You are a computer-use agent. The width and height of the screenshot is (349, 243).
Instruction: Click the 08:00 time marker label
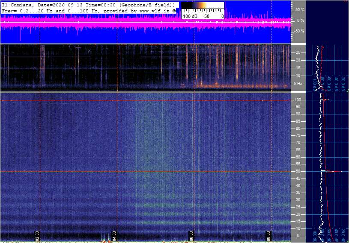coord(268,236)
